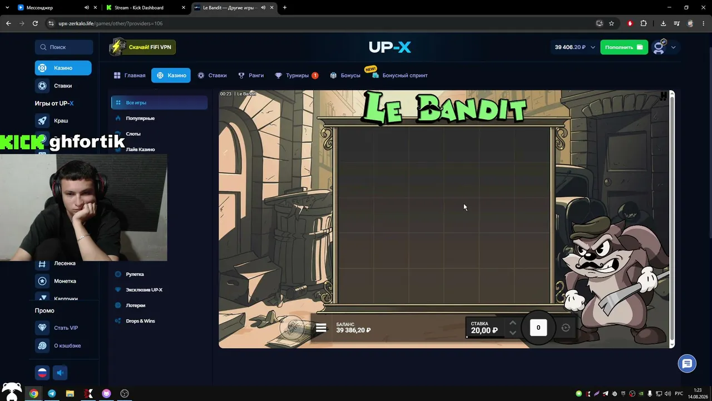
Task: Open the Лесенка game in sidebar
Action: point(63,263)
